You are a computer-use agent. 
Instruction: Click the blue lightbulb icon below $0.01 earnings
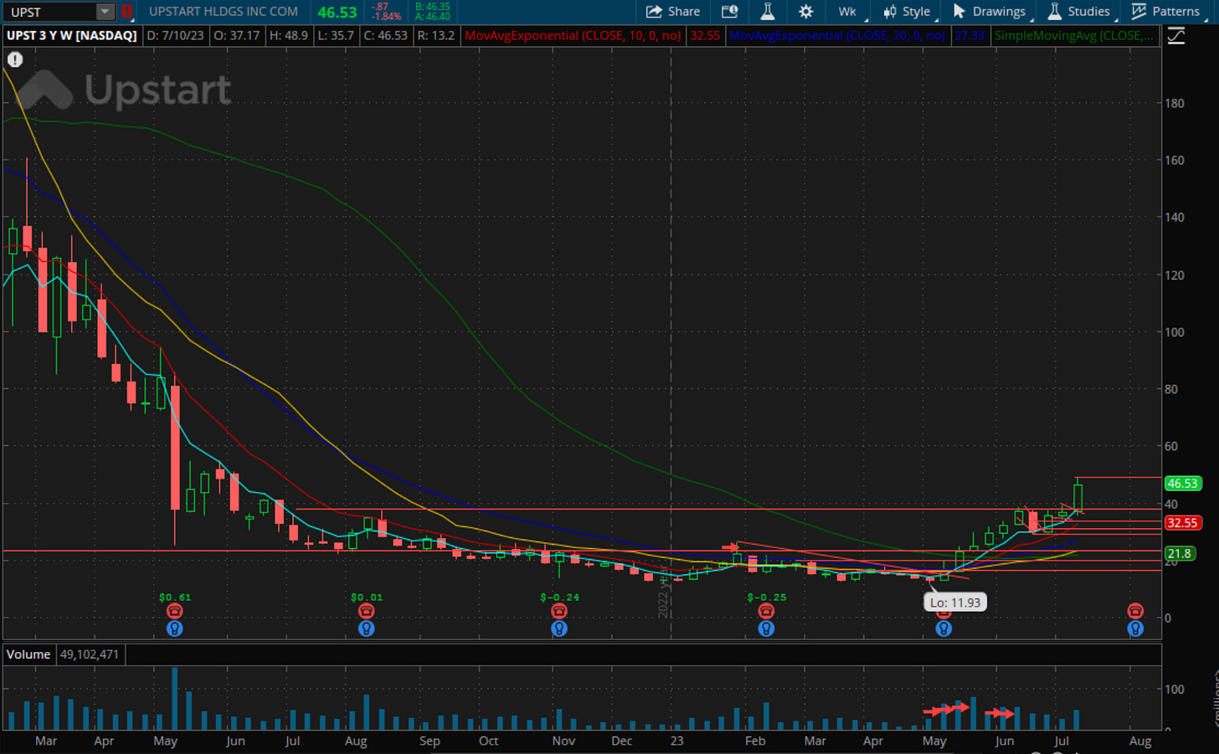(366, 628)
